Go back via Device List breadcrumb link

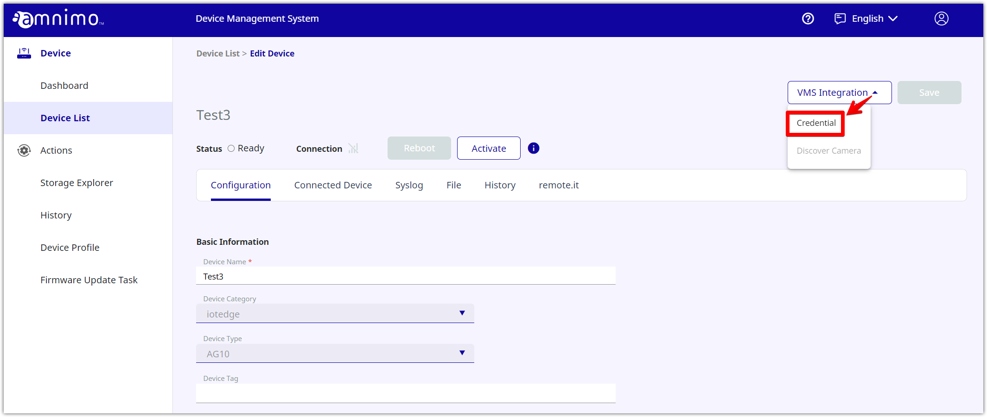(218, 54)
